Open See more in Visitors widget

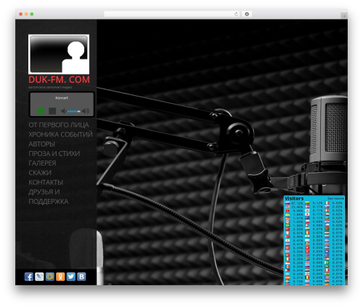(335, 198)
